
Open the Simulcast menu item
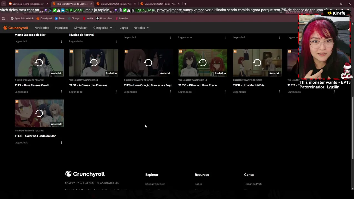tap(81, 28)
